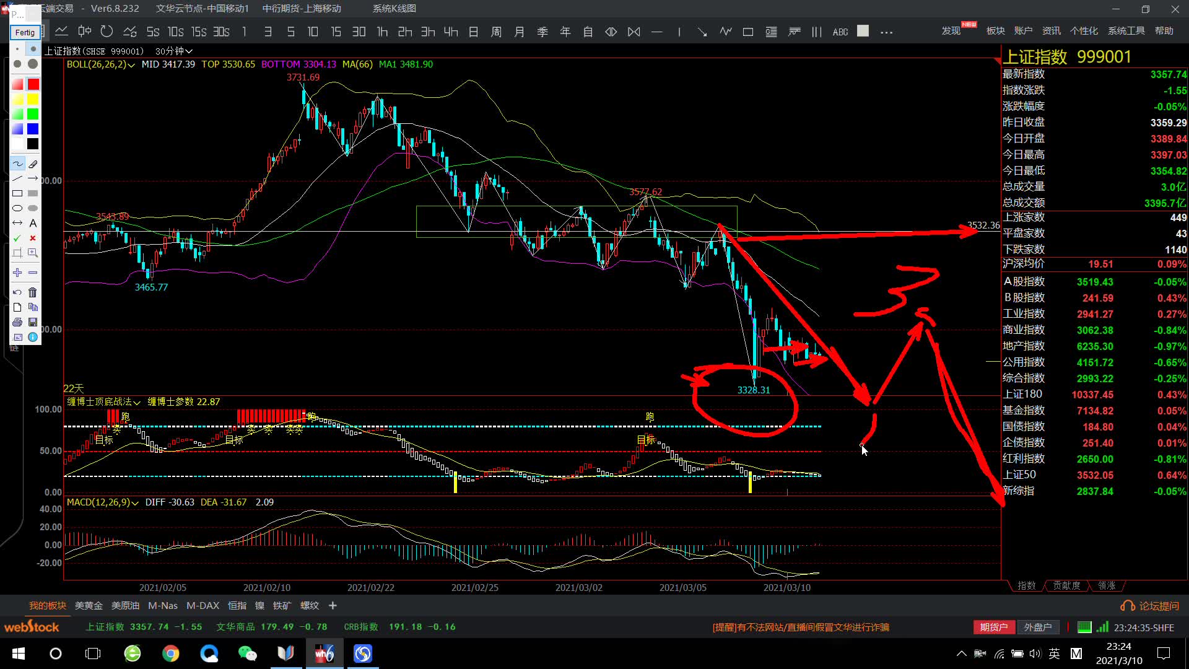
Task: Click the 期货户 account button
Action: 994,627
